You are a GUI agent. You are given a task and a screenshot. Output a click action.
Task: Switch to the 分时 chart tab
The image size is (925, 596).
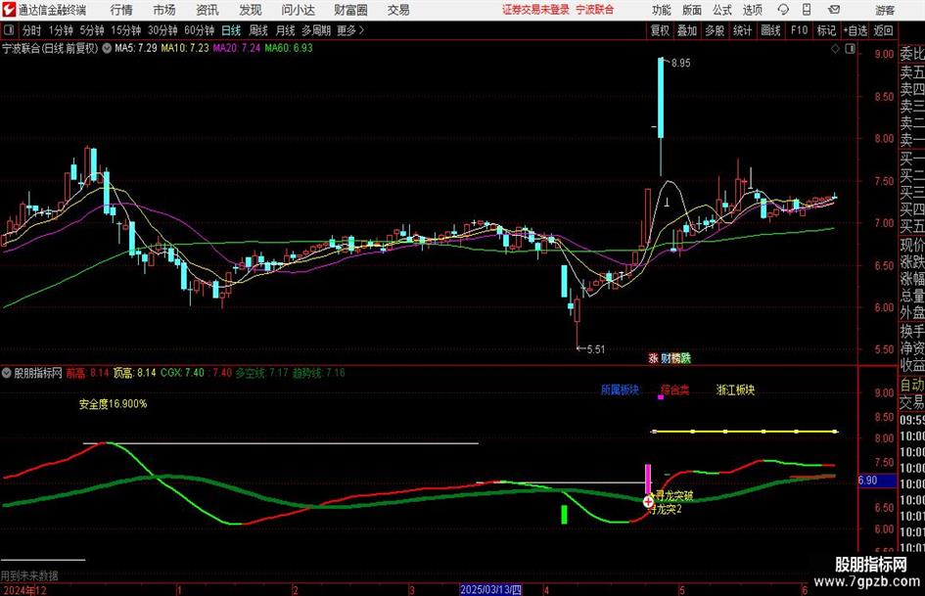(x=32, y=30)
